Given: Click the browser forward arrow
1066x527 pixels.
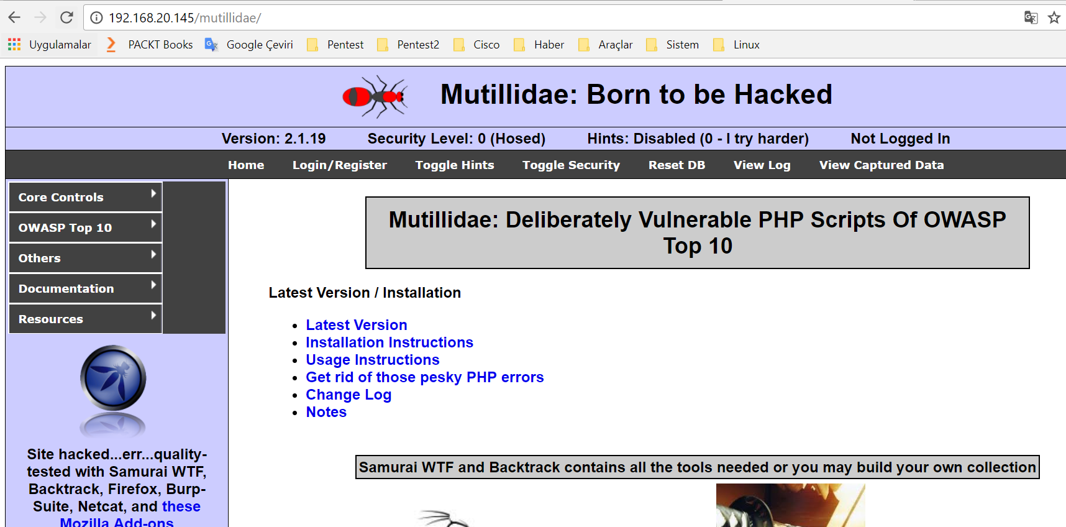Looking at the screenshot, I should click(40, 17).
